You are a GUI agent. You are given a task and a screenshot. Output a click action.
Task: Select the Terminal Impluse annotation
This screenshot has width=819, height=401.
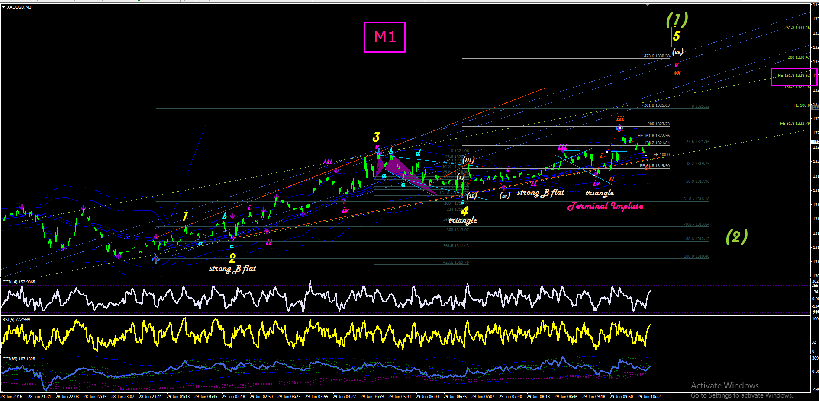pos(605,206)
